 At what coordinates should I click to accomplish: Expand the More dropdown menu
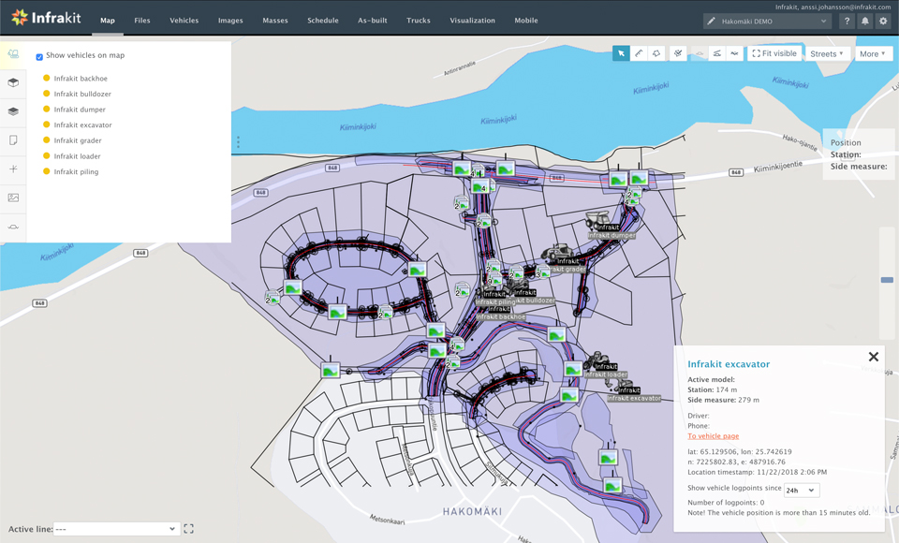click(x=873, y=53)
